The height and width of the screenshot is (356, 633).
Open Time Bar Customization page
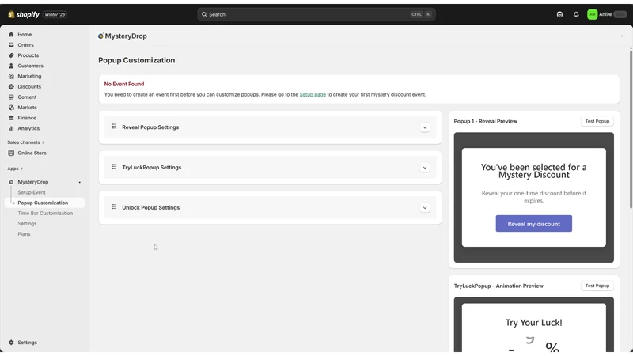click(x=45, y=213)
